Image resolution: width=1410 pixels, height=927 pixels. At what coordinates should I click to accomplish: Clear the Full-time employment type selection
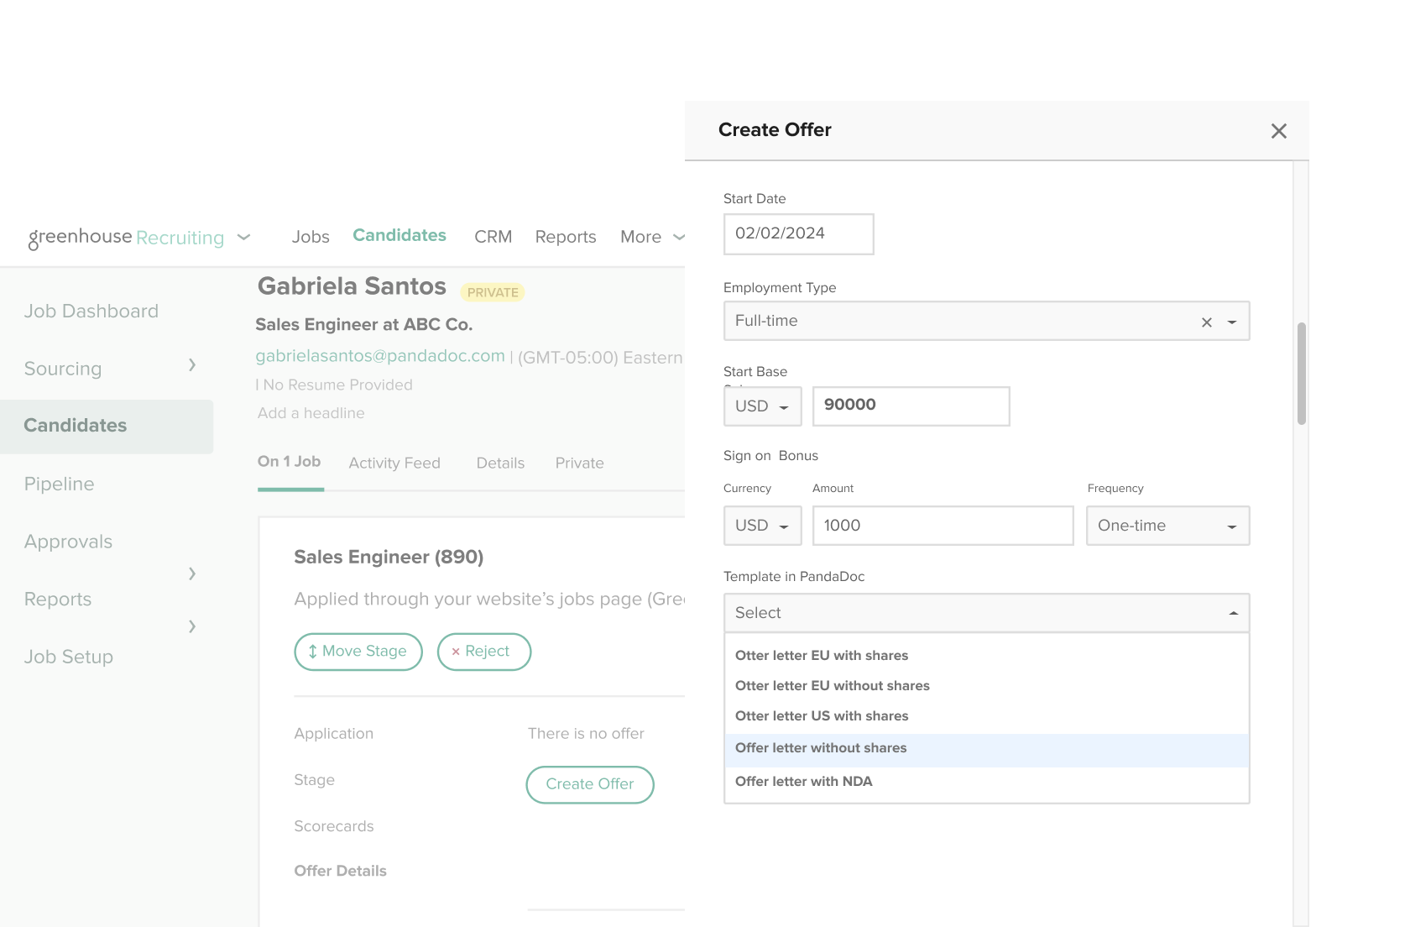[x=1206, y=322]
